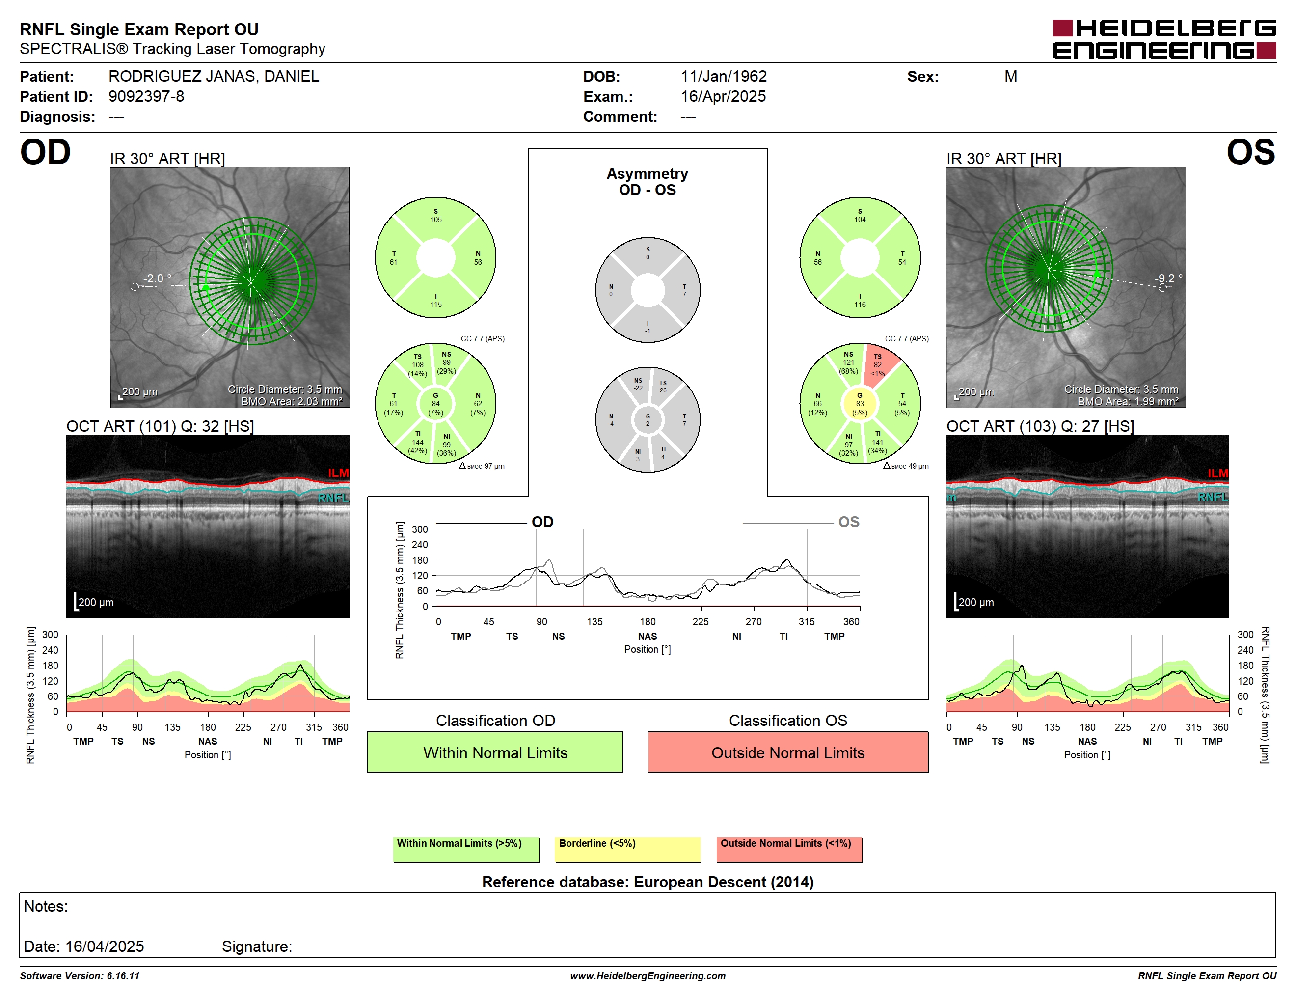
Task: Click www.HeidelbergEngineering.com in the footer
Action: (x=648, y=976)
